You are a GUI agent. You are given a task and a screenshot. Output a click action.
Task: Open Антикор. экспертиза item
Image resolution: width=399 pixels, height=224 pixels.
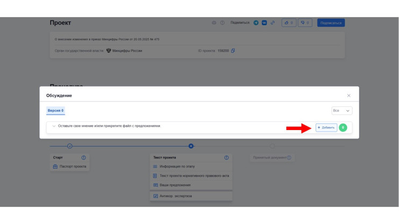click(x=176, y=196)
